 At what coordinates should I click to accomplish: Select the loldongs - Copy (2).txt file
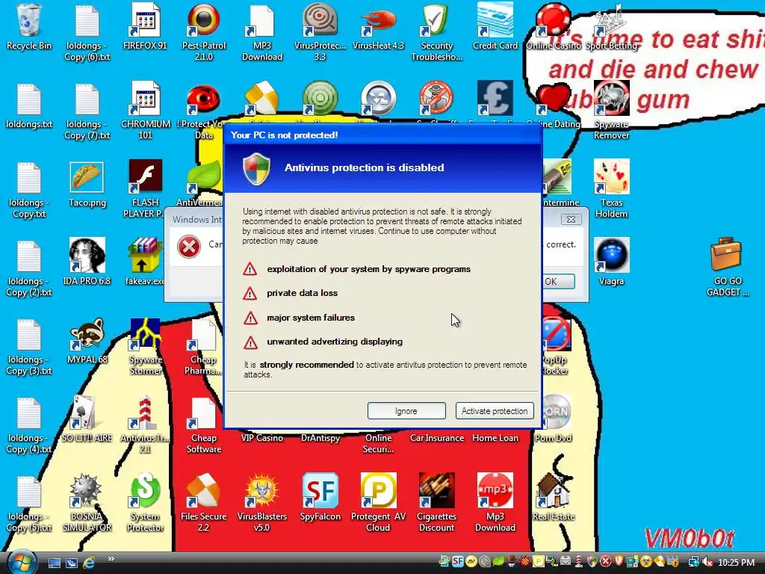click(x=29, y=267)
